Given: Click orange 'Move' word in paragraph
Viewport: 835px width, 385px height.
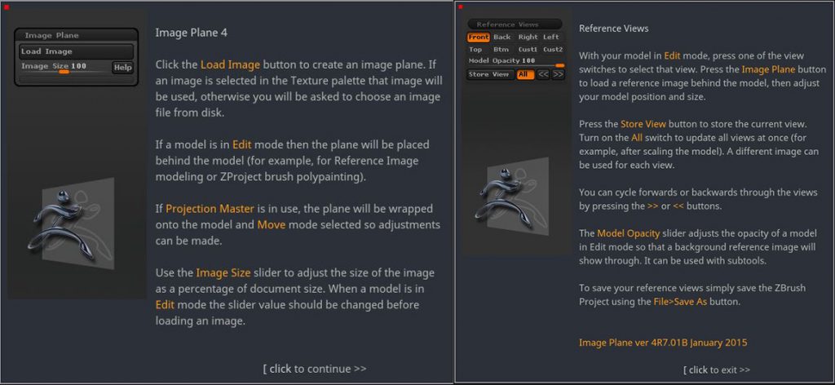Looking at the screenshot, I should click(x=272, y=224).
